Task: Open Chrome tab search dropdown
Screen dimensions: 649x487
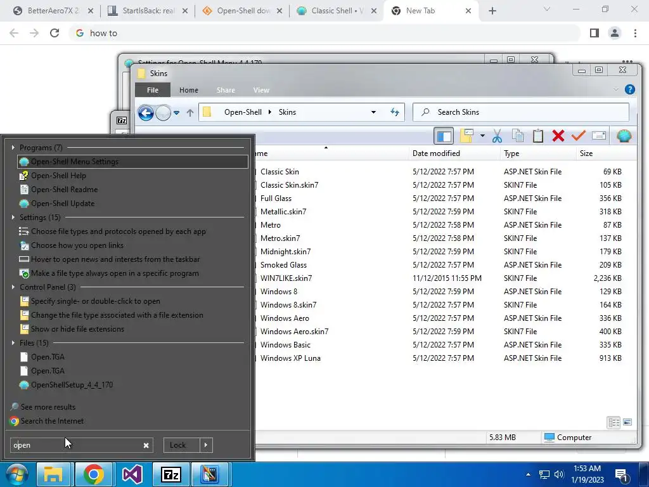Action: click(x=547, y=9)
